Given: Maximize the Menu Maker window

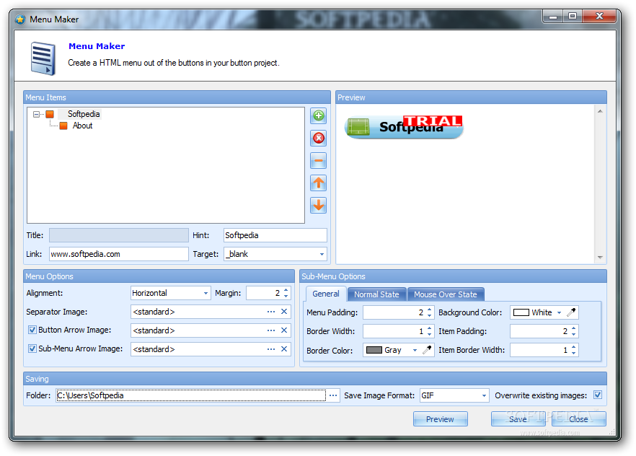Looking at the screenshot, I should pos(573,16).
